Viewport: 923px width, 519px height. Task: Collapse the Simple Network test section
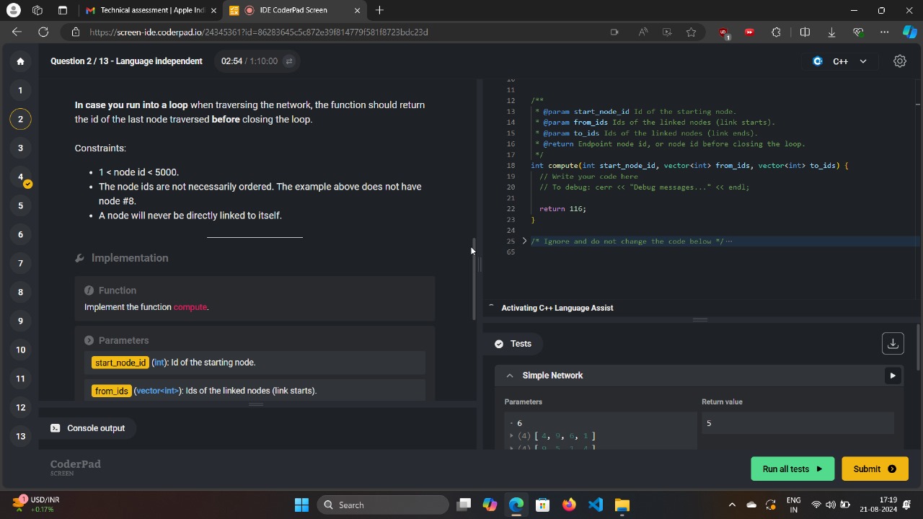click(510, 376)
